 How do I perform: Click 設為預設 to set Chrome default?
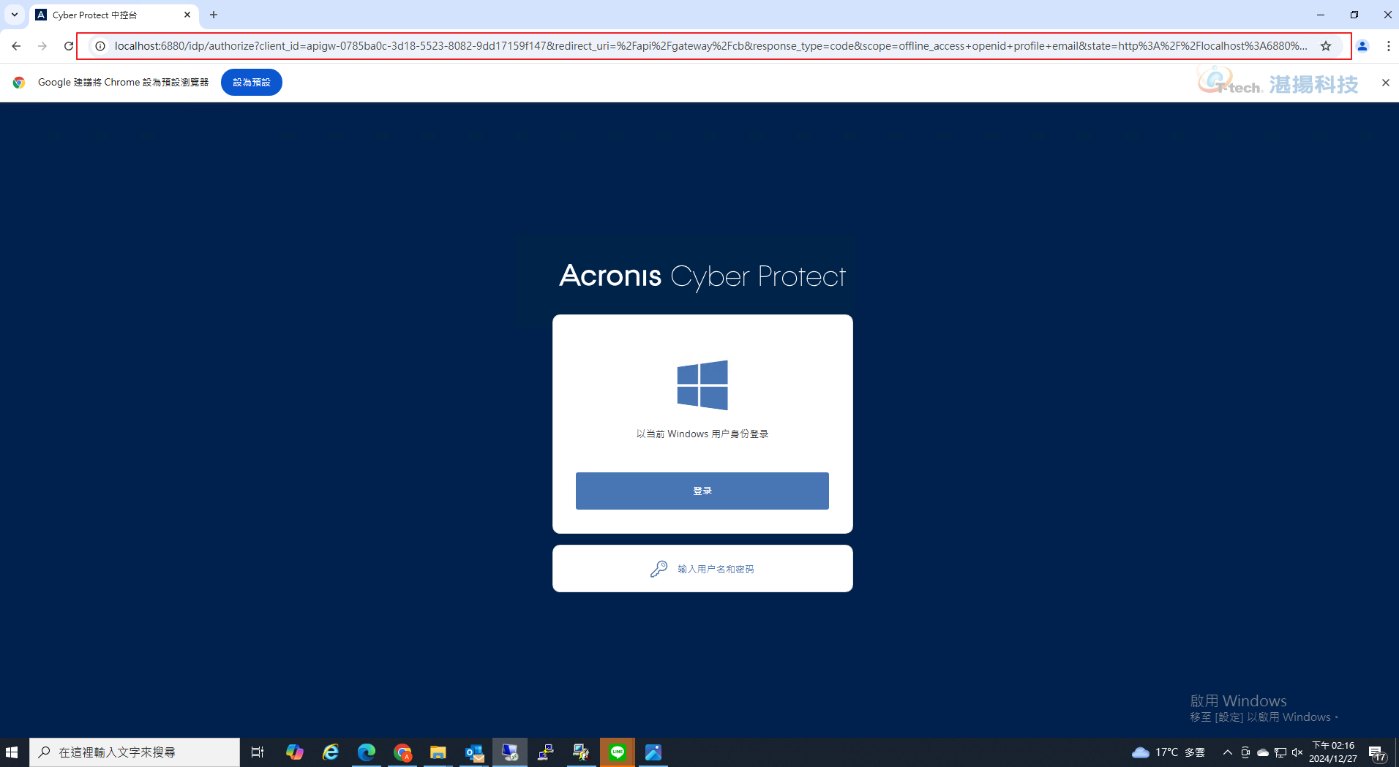[252, 83]
